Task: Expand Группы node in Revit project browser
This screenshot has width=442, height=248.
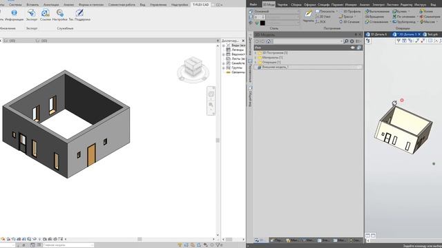Action: pos(224,68)
